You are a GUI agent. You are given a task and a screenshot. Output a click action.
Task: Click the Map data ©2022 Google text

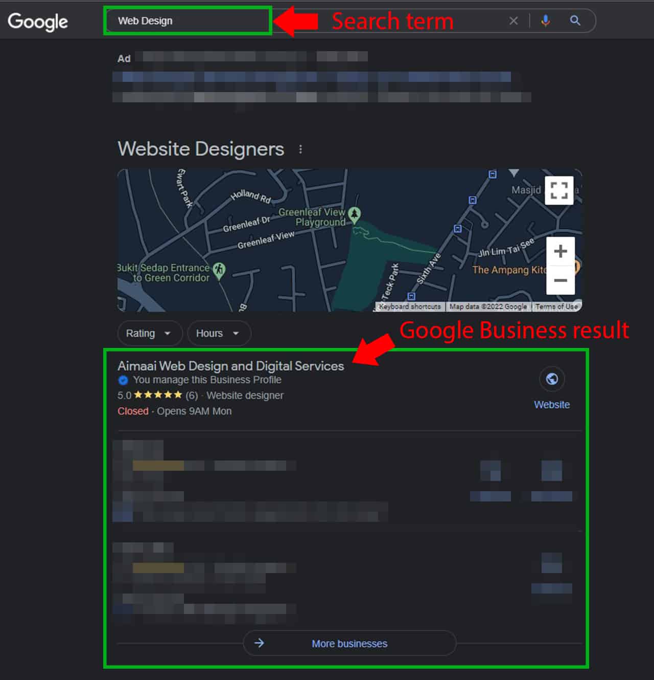pos(488,306)
